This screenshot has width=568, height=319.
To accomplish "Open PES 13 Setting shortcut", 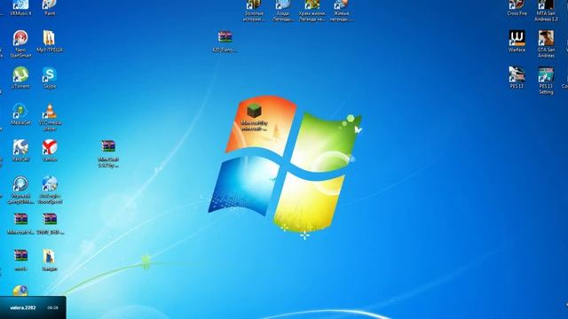I will pos(546,81).
